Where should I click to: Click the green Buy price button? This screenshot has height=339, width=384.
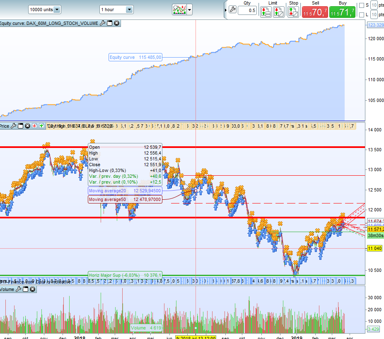click(x=342, y=12)
